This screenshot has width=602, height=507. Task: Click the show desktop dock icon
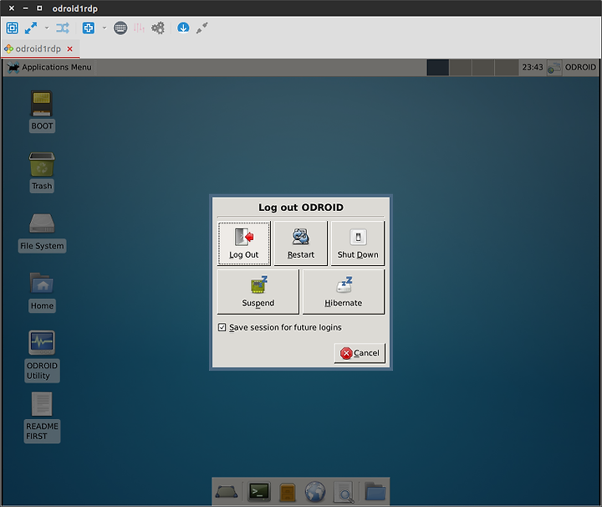point(227,492)
